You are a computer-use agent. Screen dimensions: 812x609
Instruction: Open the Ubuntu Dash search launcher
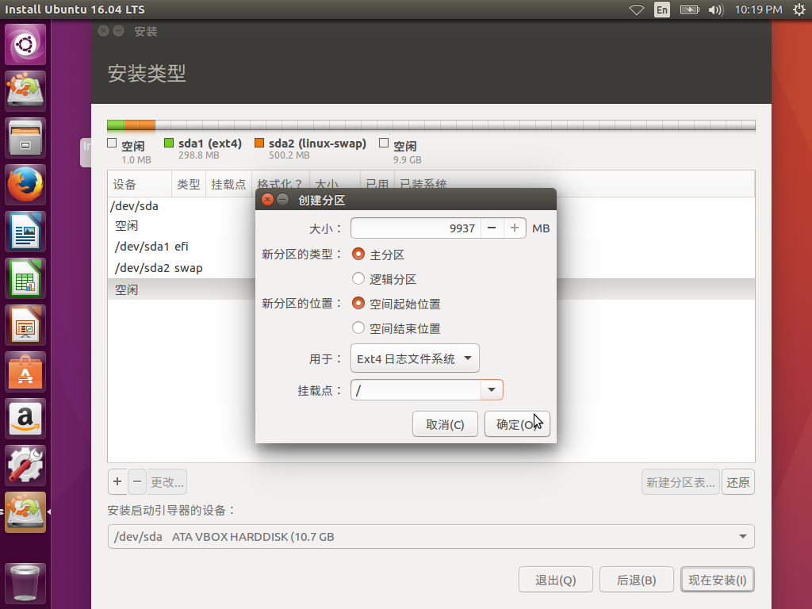(x=25, y=44)
